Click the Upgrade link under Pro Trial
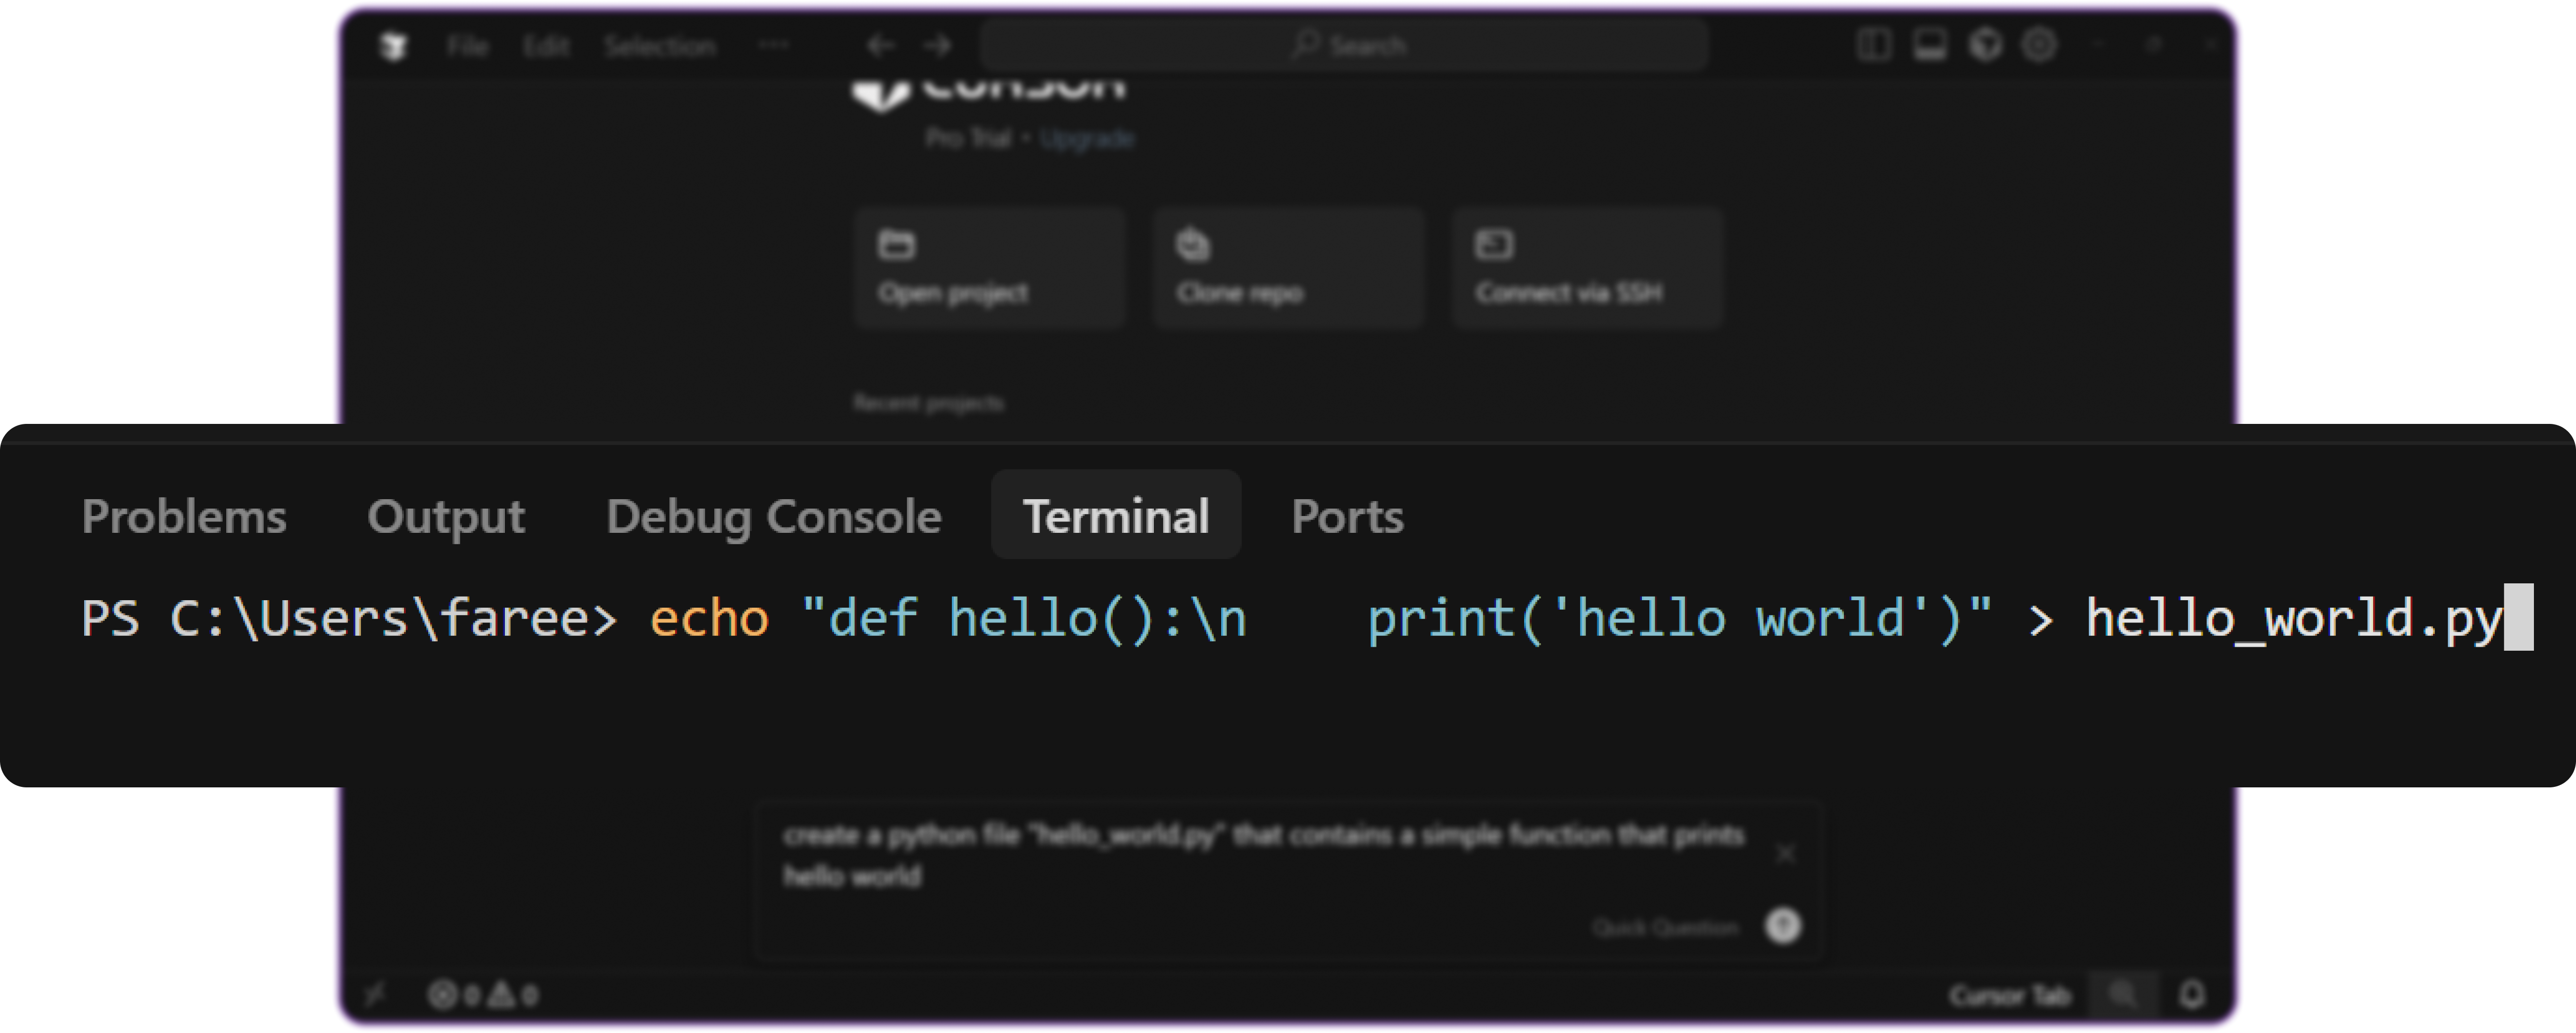The height and width of the screenshot is (1033, 2576). [x=1087, y=138]
